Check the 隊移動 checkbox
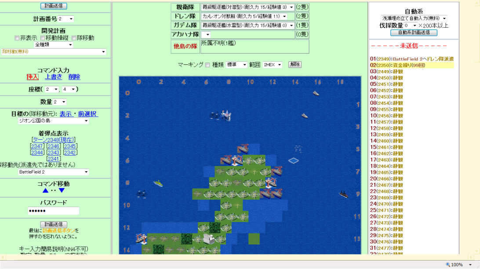 click(x=74, y=38)
